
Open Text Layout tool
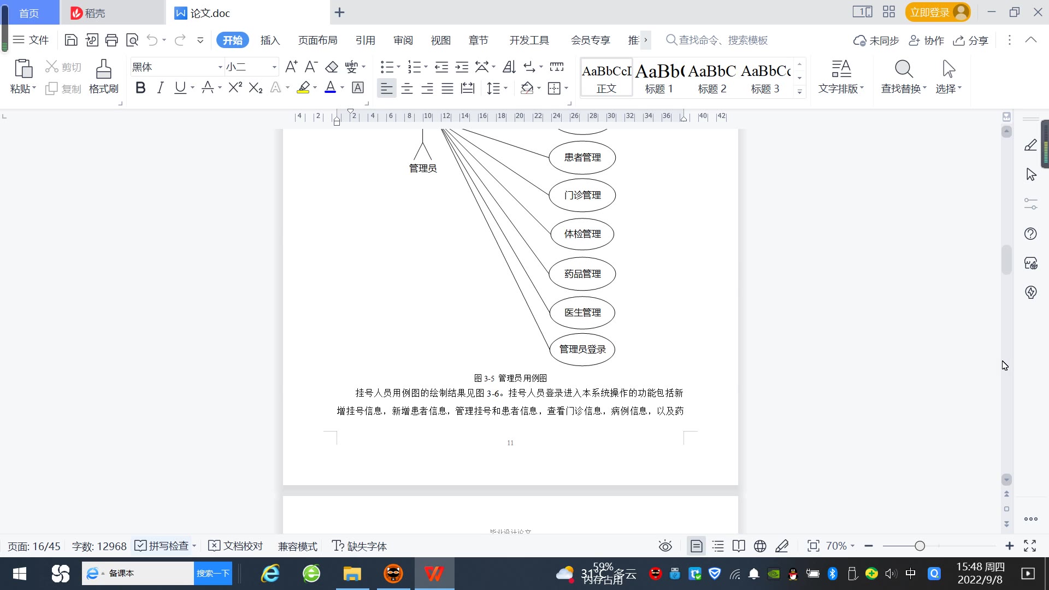(x=841, y=69)
